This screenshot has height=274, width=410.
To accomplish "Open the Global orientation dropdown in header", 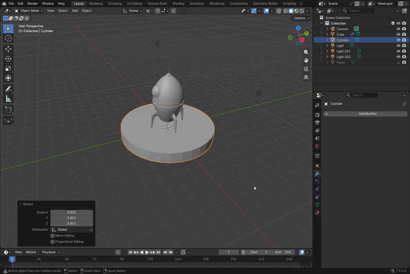I will coord(133,11).
